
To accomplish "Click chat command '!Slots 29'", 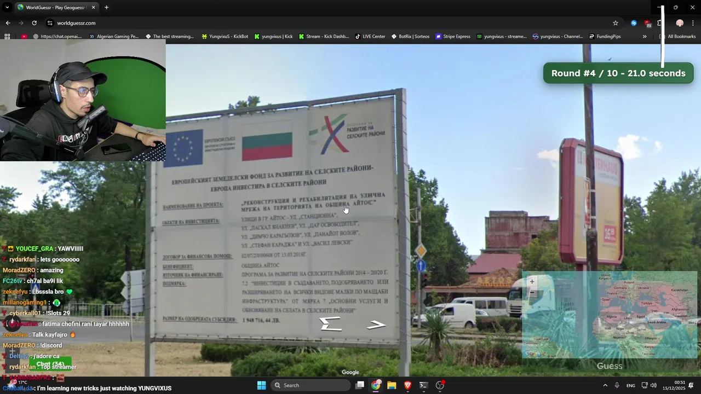I will point(58,313).
